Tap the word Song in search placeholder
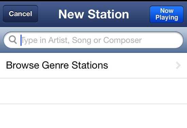The height and width of the screenshot is (128, 187). (82, 40)
